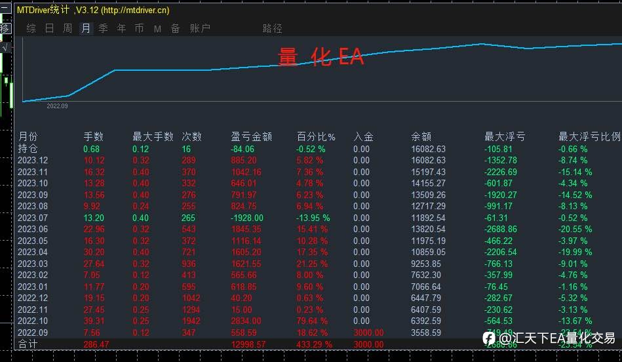Click the 39.31 lots cell
The image size is (622, 362).
[x=94, y=321]
